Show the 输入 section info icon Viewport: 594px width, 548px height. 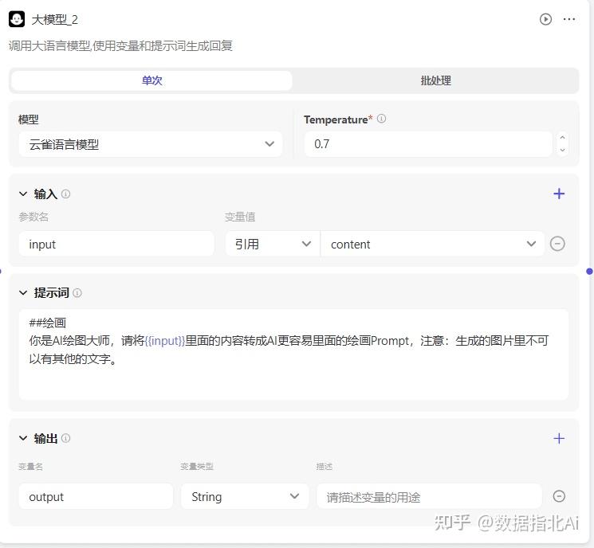click(66, 194)
